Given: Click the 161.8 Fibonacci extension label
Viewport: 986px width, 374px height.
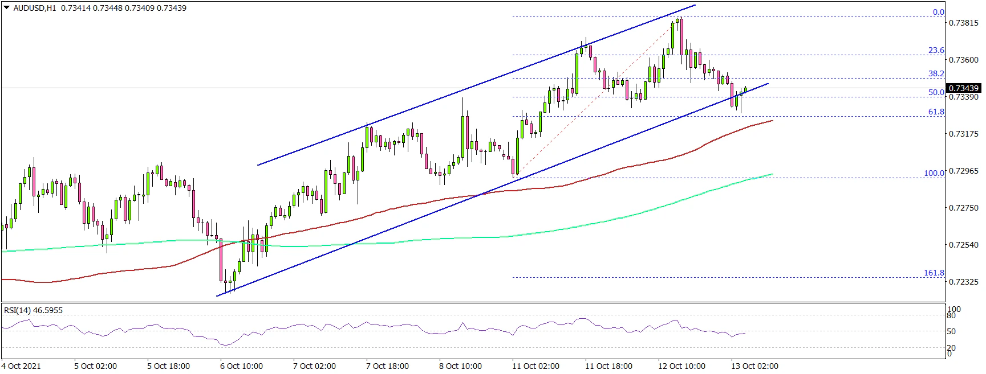Looking at the screenshot, I should (934, 273).
